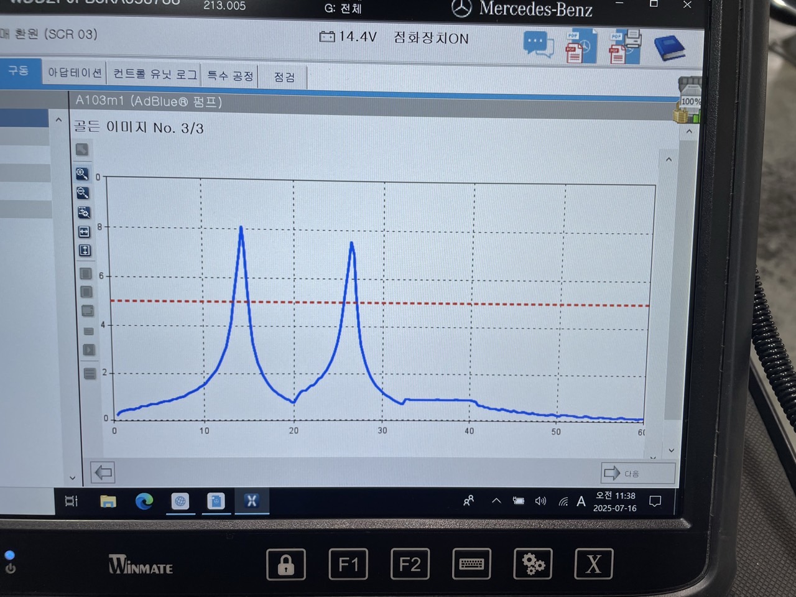This screenshot has height=597, width=796.
Task: Select the zoom out graph tool
Action: [82, 193]
